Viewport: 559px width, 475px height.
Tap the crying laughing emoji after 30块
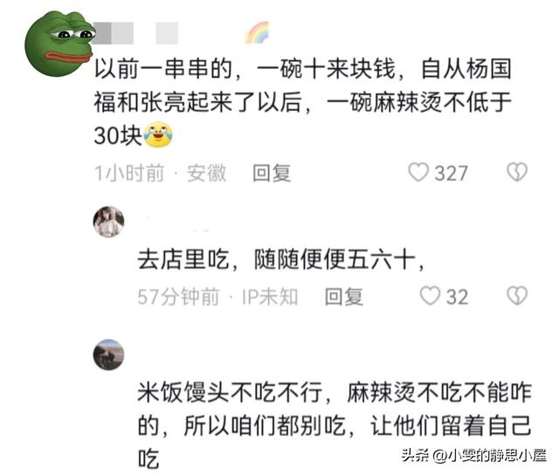point(158,134)
